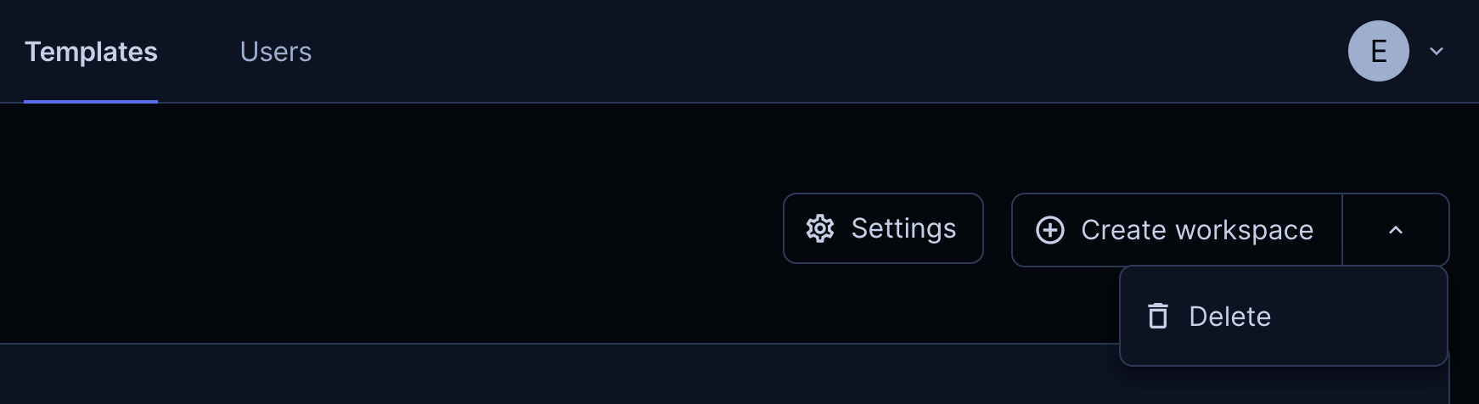Choose the Delete template option
Screen dimensions: 1479x404
coord(1283,316)
